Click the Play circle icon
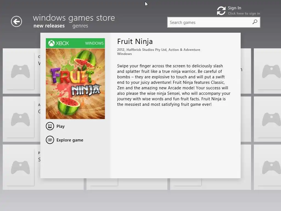The image size is (281, 211). [x=50, y=126]
